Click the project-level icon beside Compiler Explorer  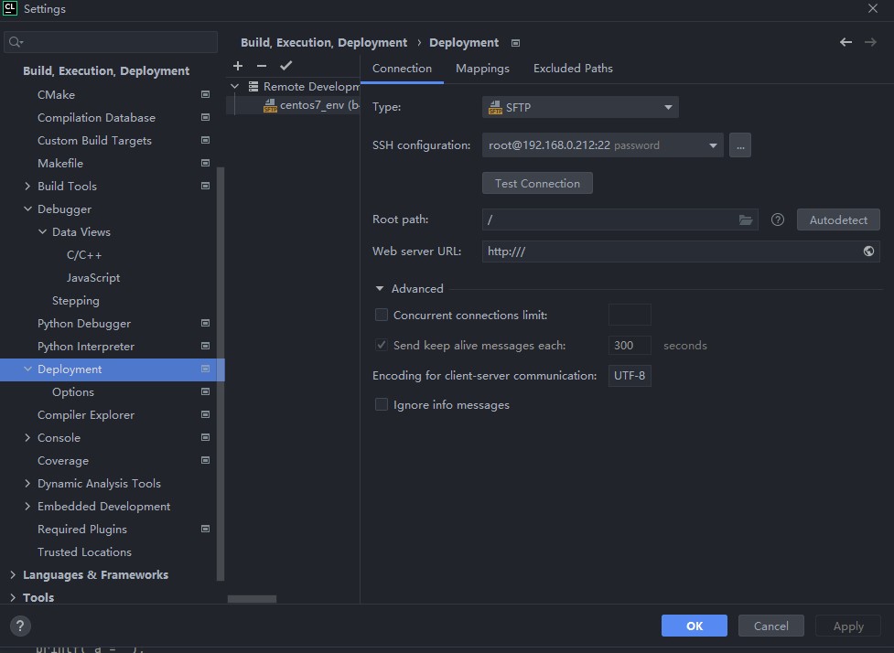click(x=205, y=414)
